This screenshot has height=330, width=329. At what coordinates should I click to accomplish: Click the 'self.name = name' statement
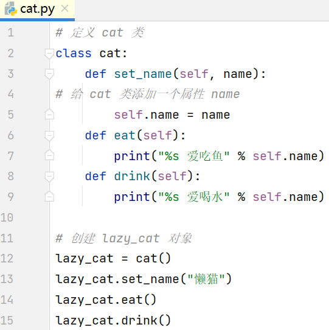172,115
